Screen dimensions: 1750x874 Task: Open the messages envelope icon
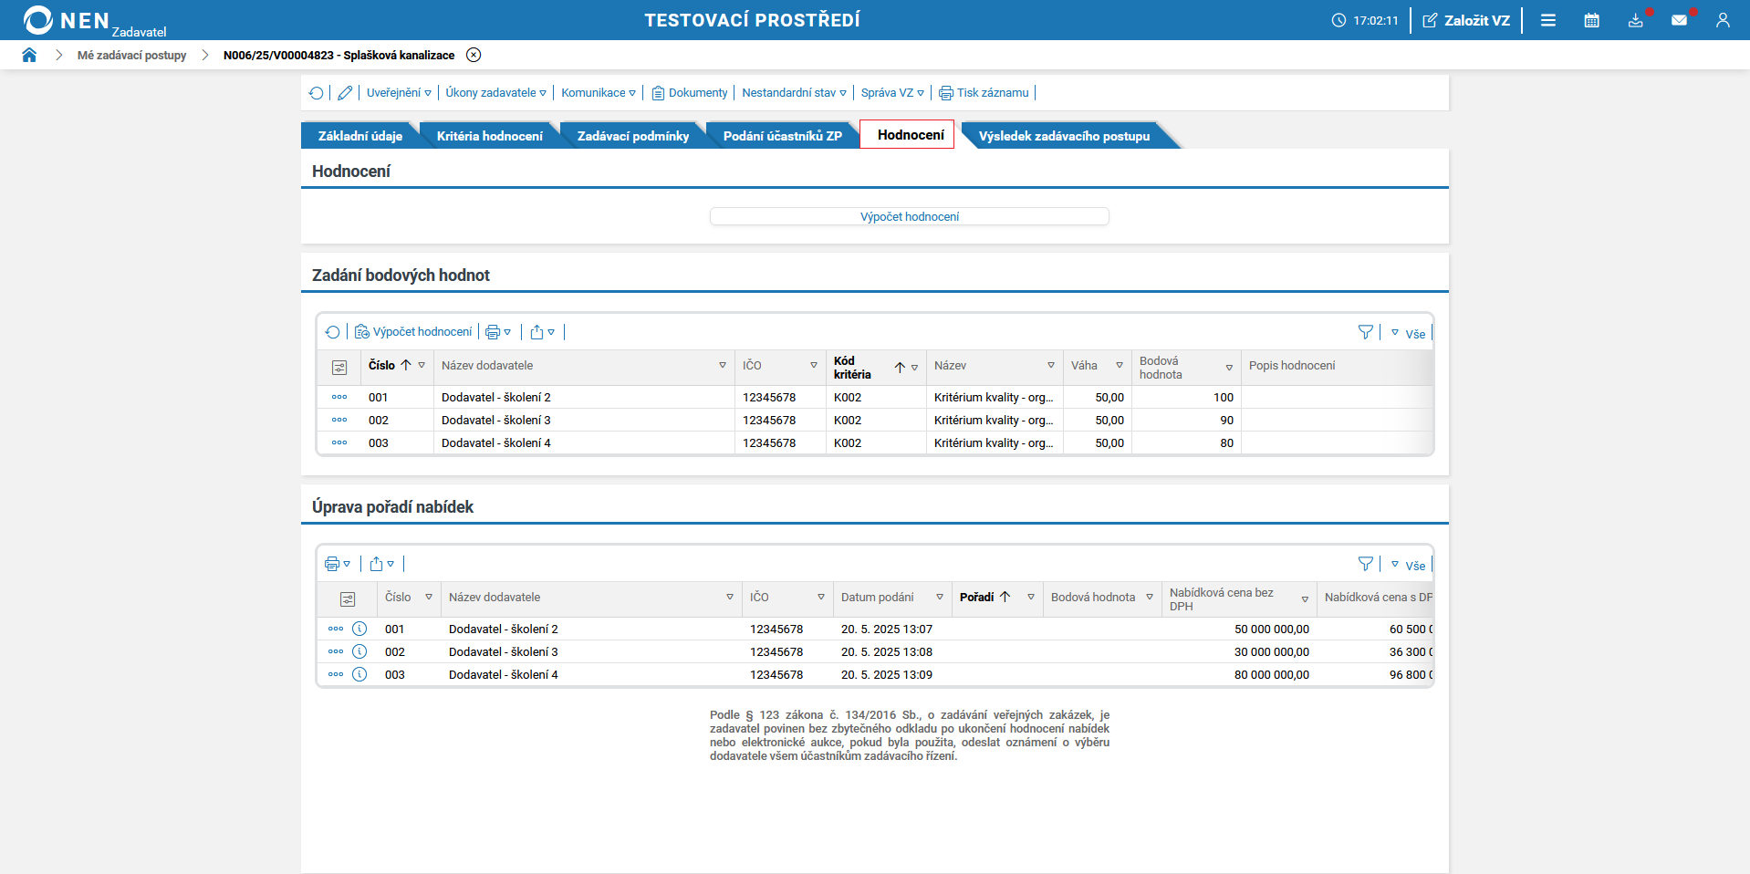pyautogui.click(x=1679, y=20)
